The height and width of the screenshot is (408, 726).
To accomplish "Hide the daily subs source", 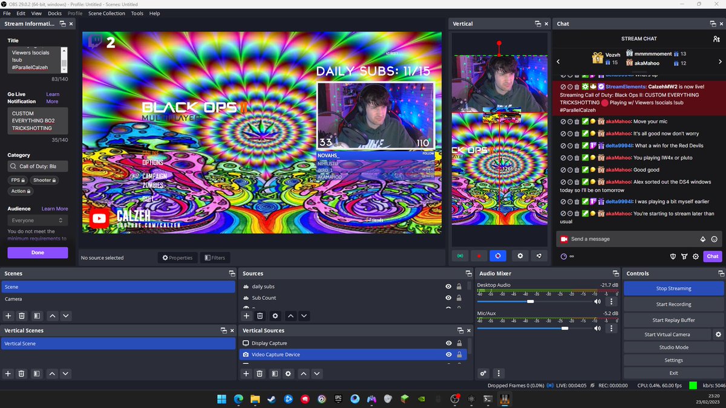I will tap(448, 287).
